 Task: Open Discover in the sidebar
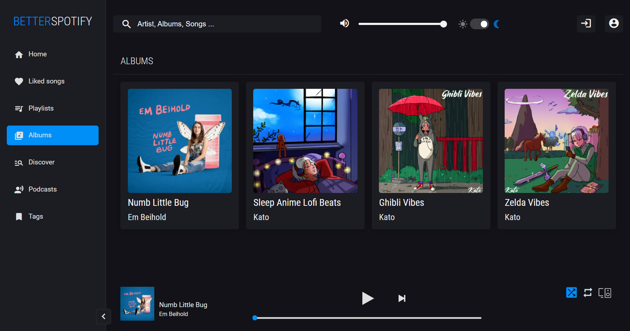(52, 162)
